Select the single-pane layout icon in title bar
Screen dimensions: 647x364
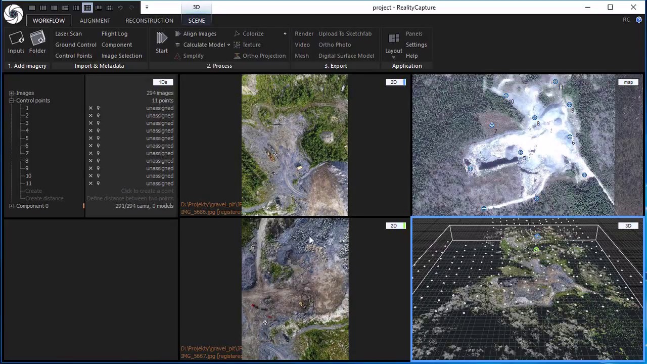(x=32, y=8)
